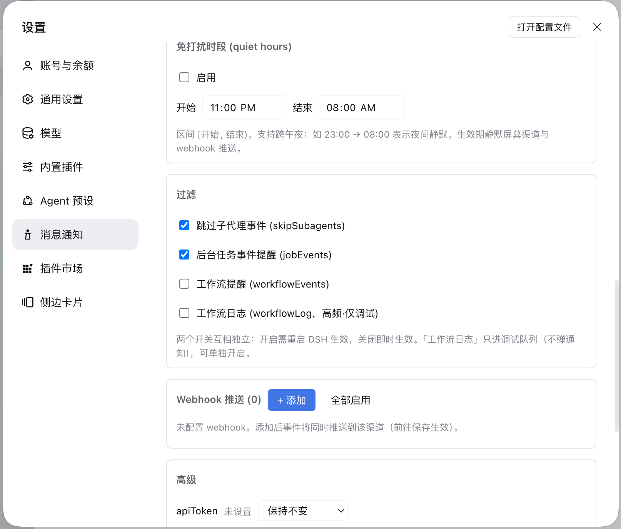The image size is (621, 529).
Task: Open 账号与余额 settings section
Action: click(x=75, y=66)
